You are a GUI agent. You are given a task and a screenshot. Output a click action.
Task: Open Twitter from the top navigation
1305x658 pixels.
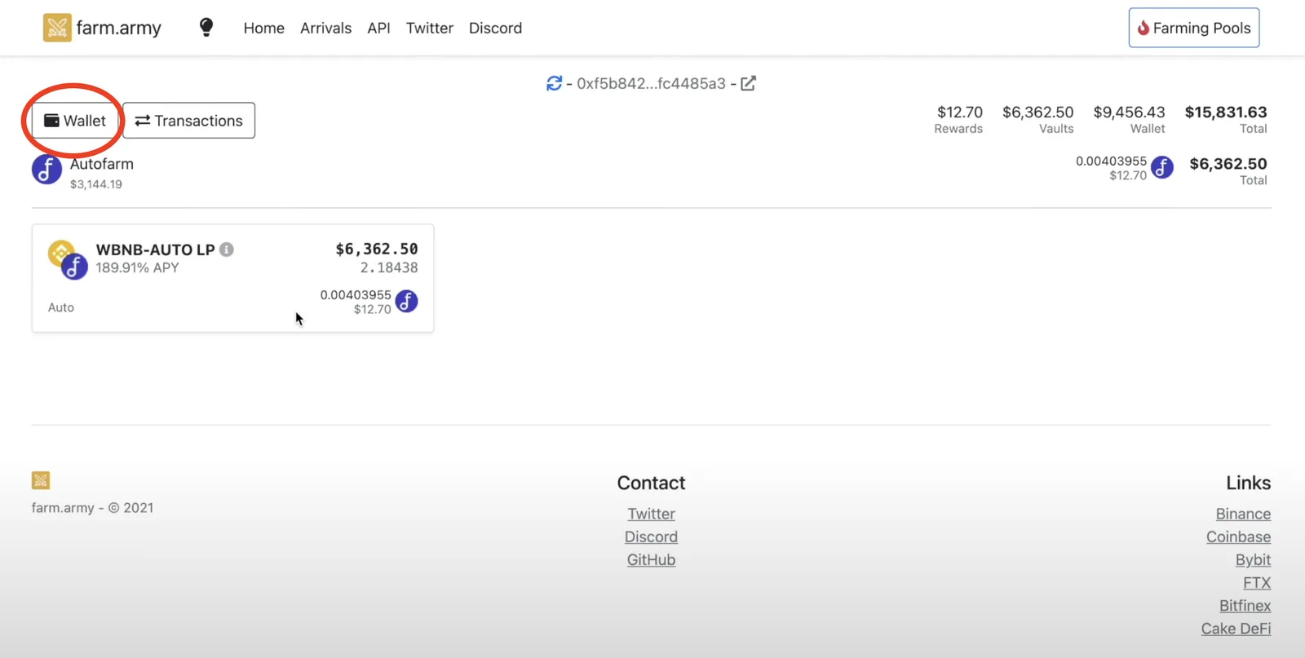430,28
